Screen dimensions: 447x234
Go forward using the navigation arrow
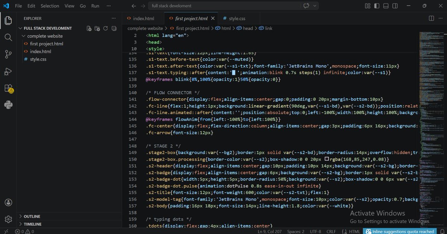(143, 6)
